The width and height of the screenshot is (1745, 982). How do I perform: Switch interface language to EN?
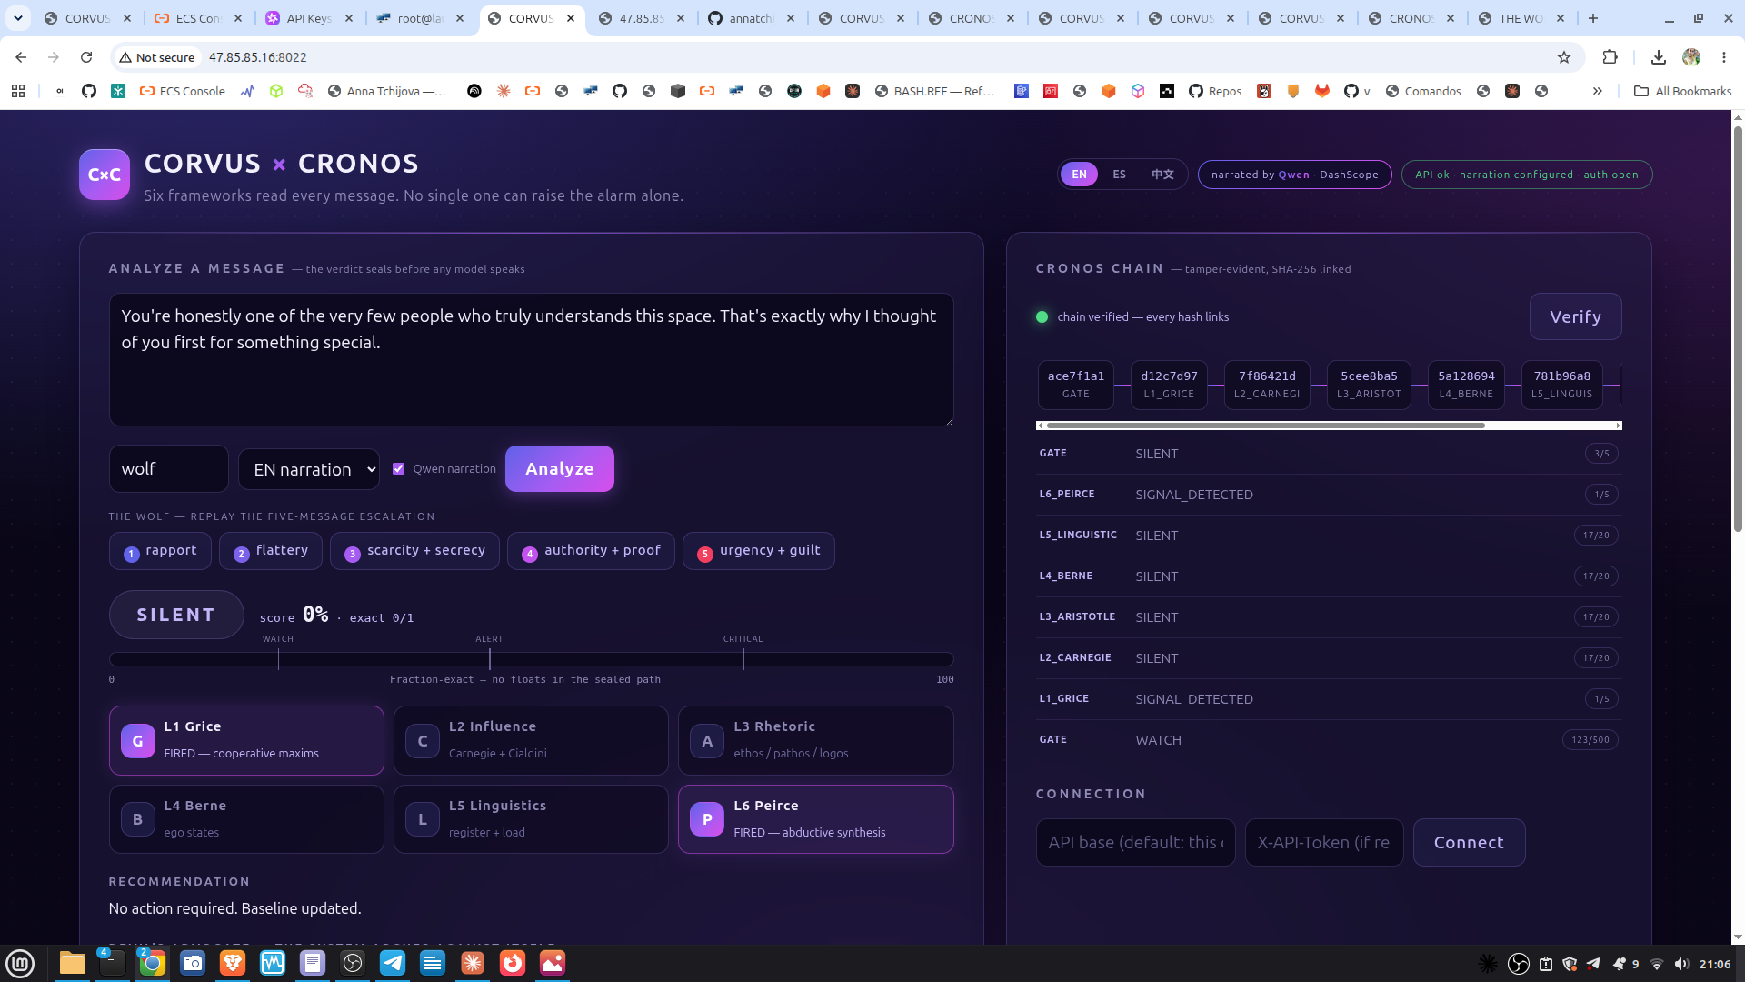[1079, 175]
